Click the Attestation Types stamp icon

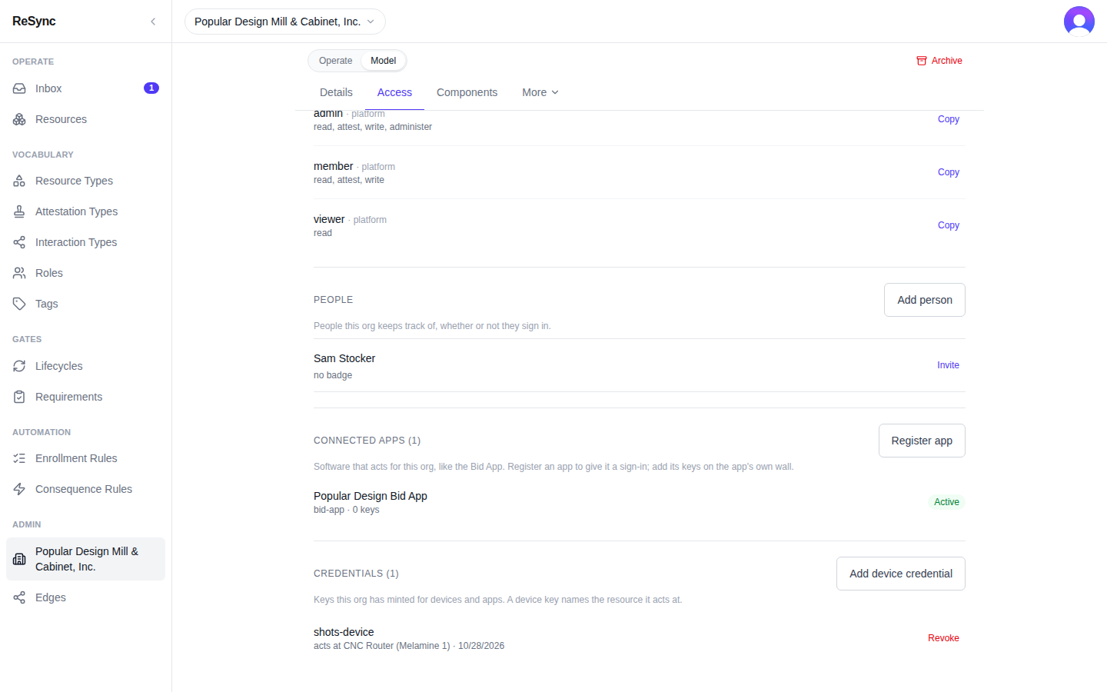click(19, 211)
